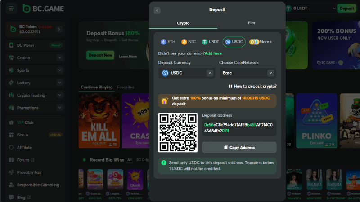This screenshot has width=360, height=202.
Task: Open How to deposit crypto link
Action: click(255, 86)
